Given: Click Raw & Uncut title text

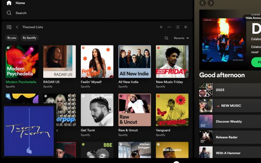Looking at the screenshot, I should (128, 130).
